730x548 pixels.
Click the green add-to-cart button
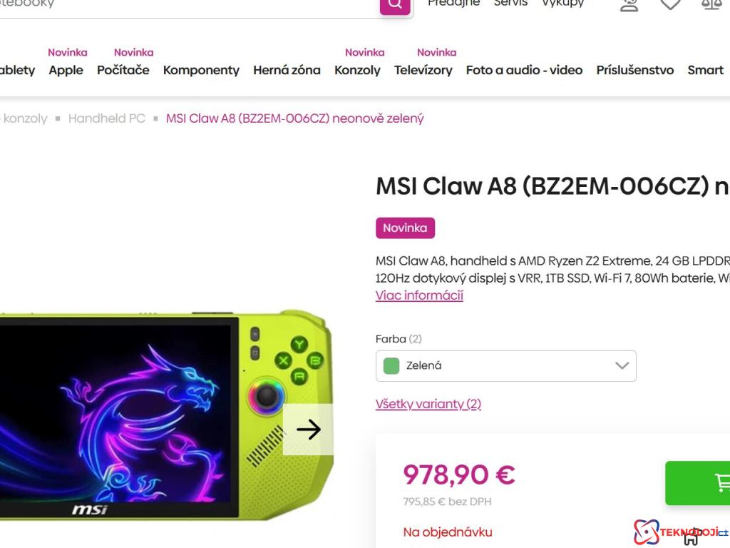[x=699, y=483]
